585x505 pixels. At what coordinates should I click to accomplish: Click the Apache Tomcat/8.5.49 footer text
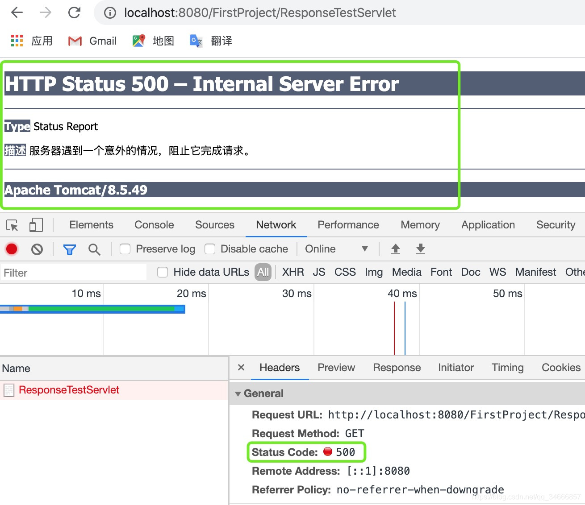click(x=76, y=190)
